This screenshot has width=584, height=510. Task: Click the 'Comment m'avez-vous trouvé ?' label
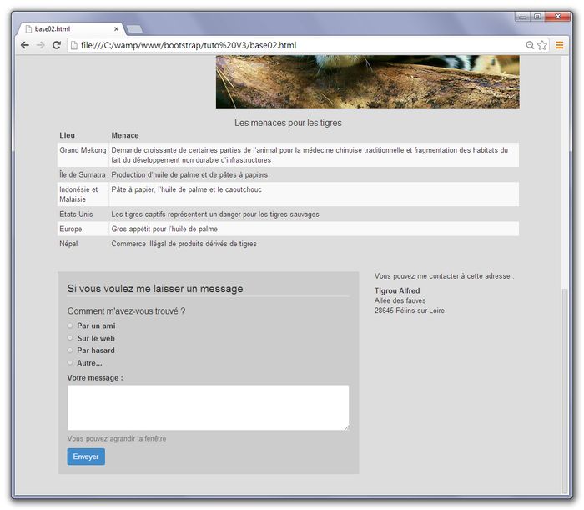click(126, 311)
